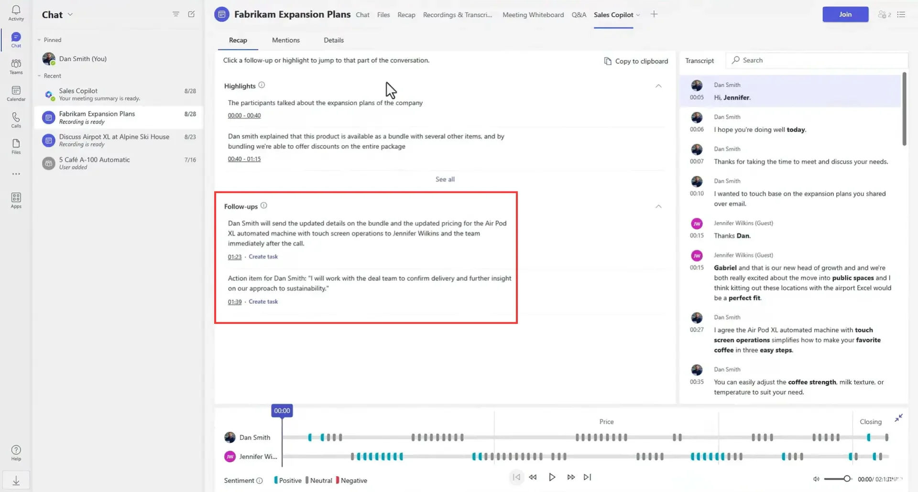Click the download icon at bottom left
918x492 pixels.
(x=16, y=481)
